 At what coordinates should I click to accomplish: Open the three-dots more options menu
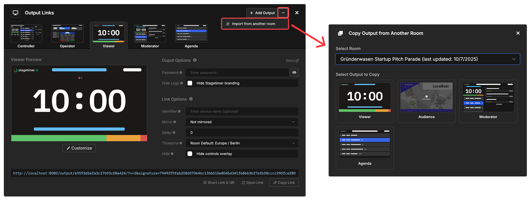coord(283,13)
